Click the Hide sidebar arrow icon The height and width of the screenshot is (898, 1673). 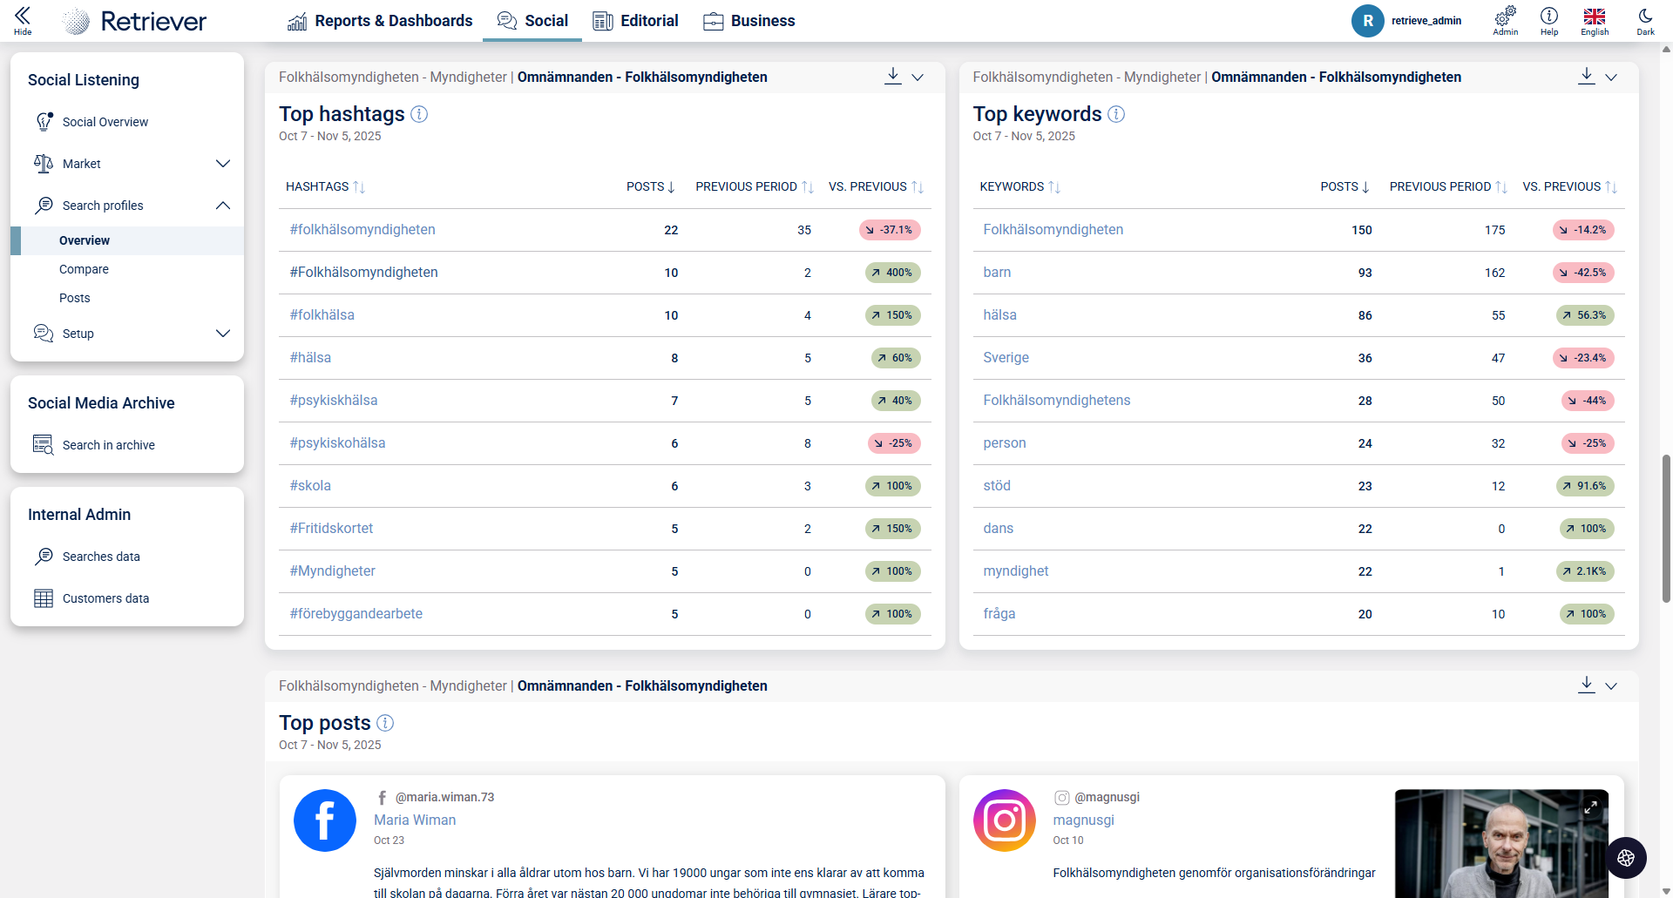(23, 16)
